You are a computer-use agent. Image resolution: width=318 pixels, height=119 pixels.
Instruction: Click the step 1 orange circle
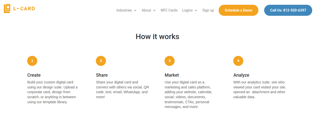tap(32, 61)
